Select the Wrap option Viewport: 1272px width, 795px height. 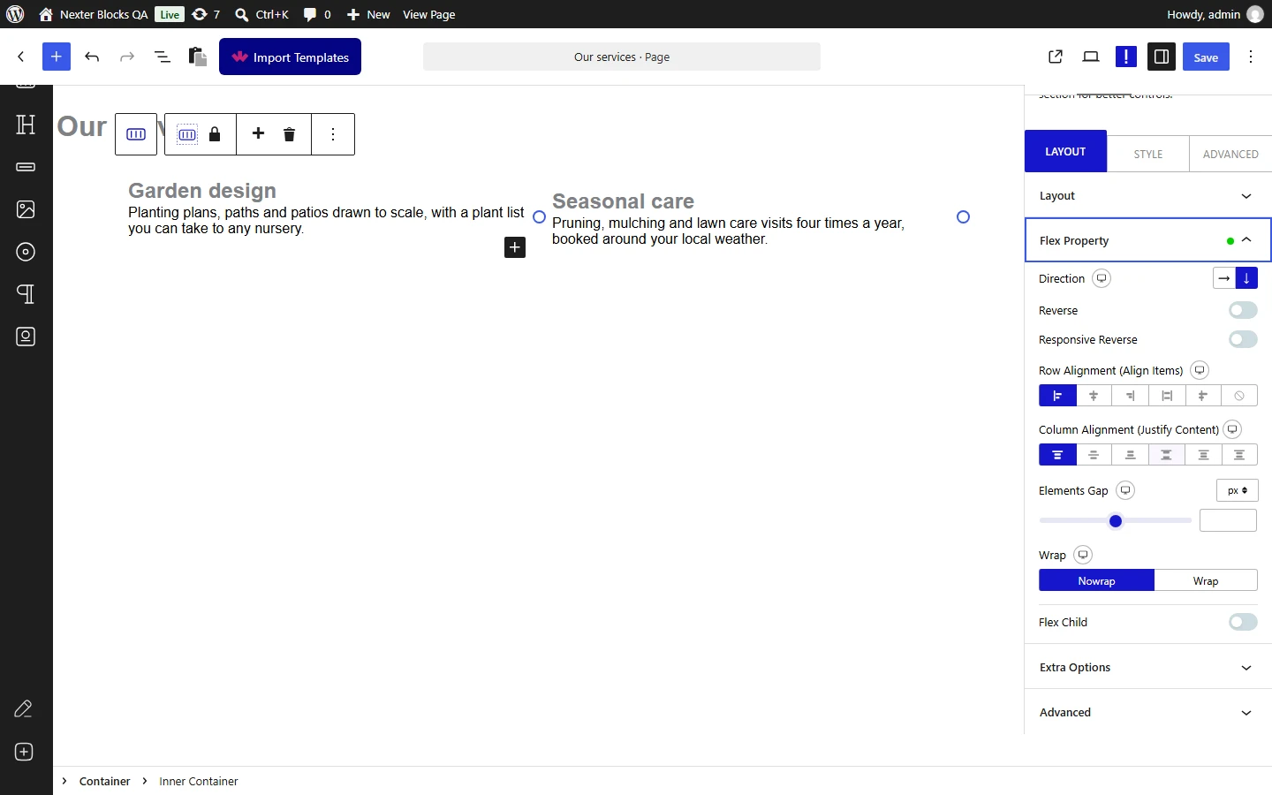(x=1206, y=580)
